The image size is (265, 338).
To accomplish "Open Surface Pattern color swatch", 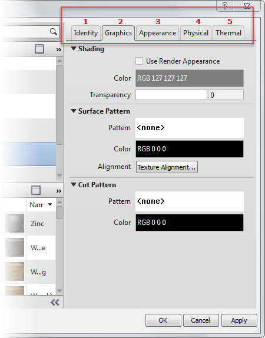I will click(190, 149).
